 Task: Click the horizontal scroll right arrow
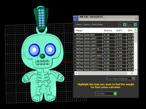click(132, 73)
